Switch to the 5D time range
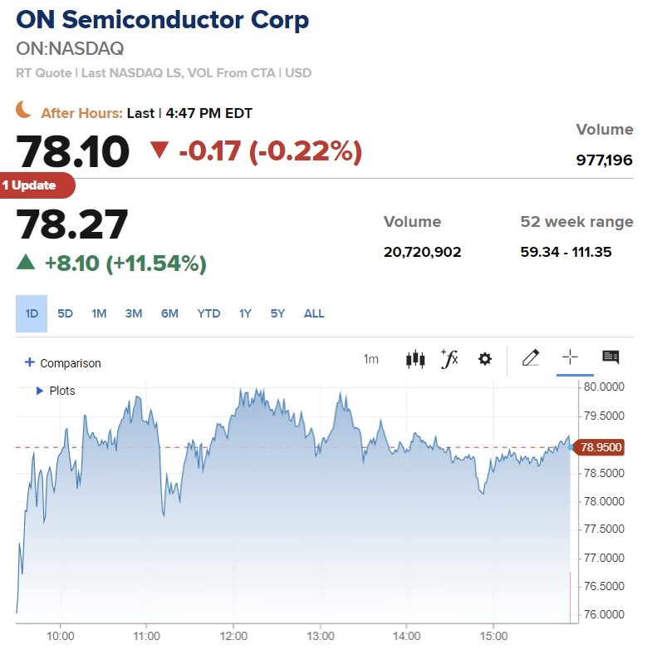657x655 pixels. click(66, 313)
